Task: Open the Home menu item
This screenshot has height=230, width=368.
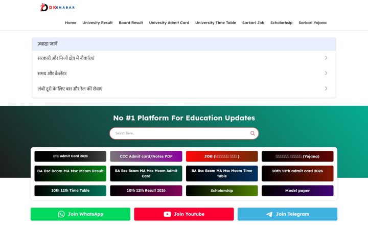Action: [71, 23]
